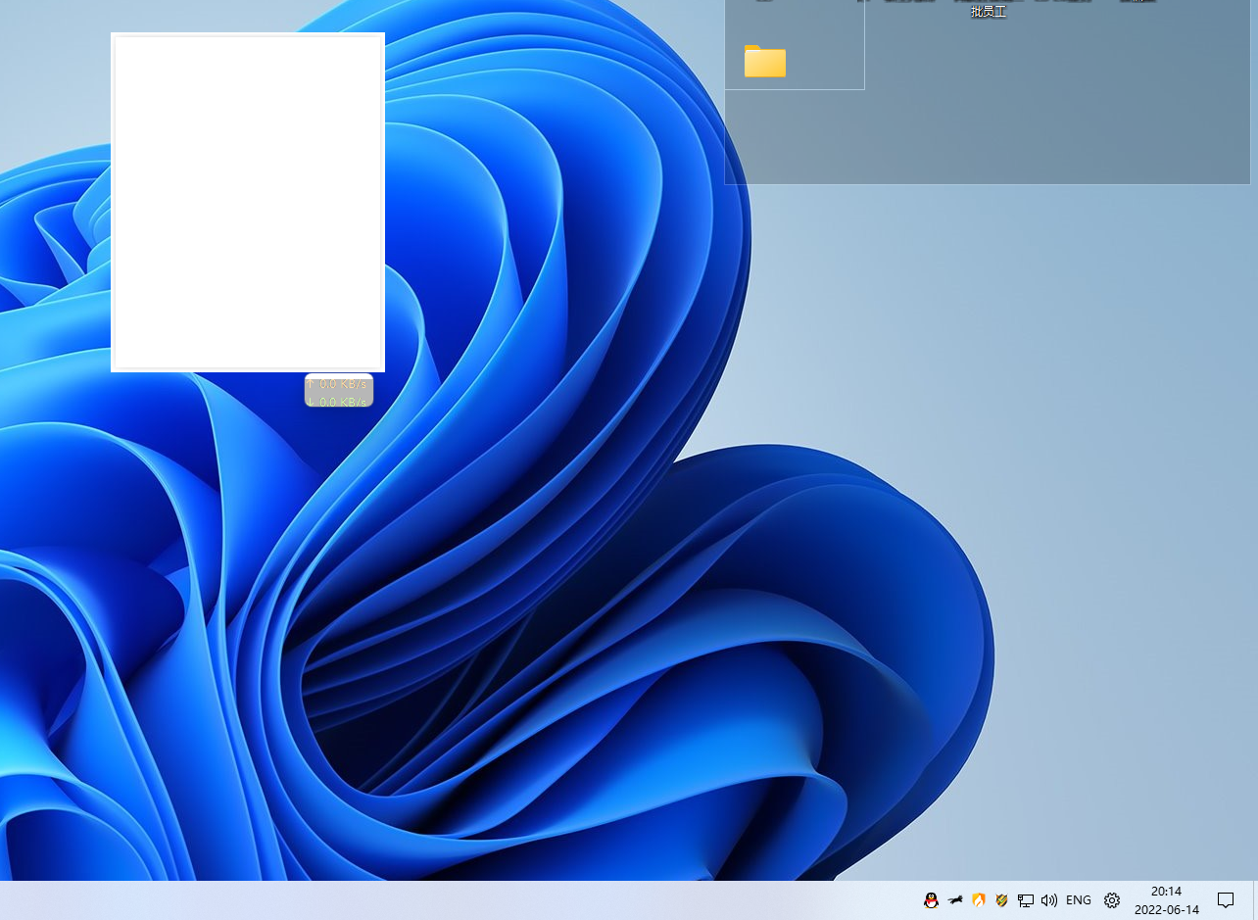Open the QQ penguin tray icon
Screen dimensions: 1258x920
tap(931, 899)
